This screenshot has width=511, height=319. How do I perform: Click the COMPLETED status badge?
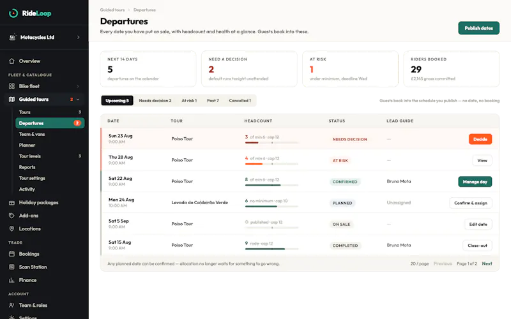coord(345,246)
